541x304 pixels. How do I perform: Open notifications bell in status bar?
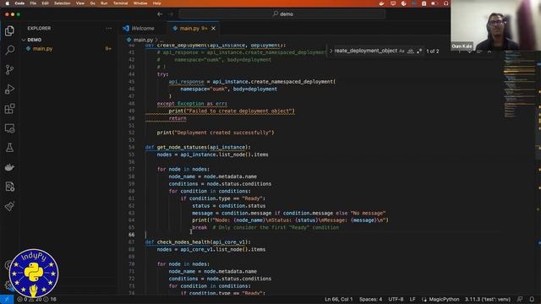(x=532, y=299)
